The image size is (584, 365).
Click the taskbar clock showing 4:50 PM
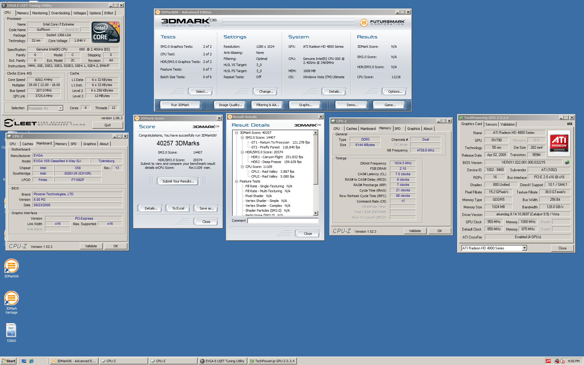(573, 361)
